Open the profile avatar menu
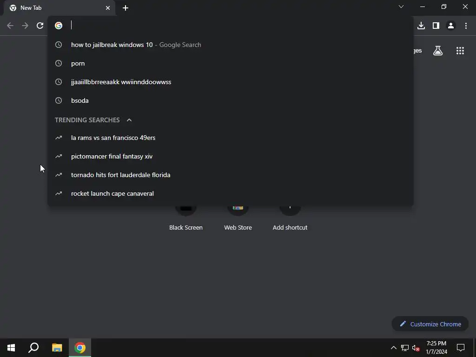The height and width of the screenshot is (357, 476). (x=451, y=26)
